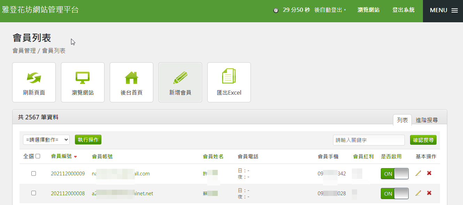Click the 是否啟用 column header
This screenshot has width=463, height=205.
(391, 157)
